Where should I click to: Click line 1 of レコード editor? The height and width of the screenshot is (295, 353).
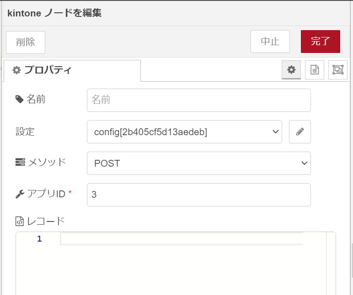pos(182,239)
